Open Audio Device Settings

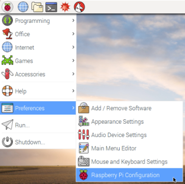coord(129,135)
